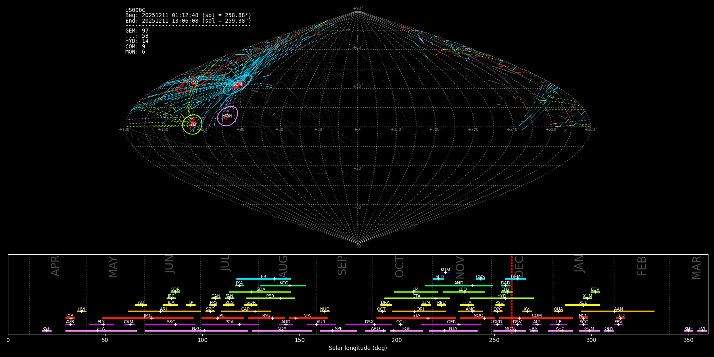Click the 'Solar longitude (deg)' axis label

coord(358,348)
